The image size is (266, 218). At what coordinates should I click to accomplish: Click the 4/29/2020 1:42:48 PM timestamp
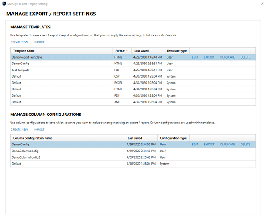147,57
